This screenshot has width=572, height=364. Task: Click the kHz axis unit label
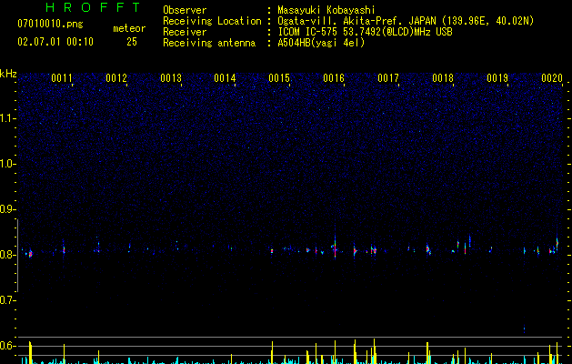point(8,74)
